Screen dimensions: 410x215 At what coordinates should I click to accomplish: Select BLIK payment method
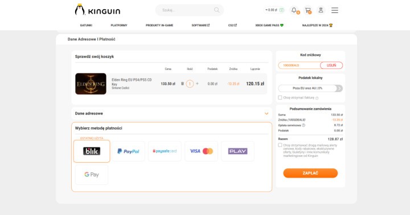pyautogui.click(x=92, y=151)
